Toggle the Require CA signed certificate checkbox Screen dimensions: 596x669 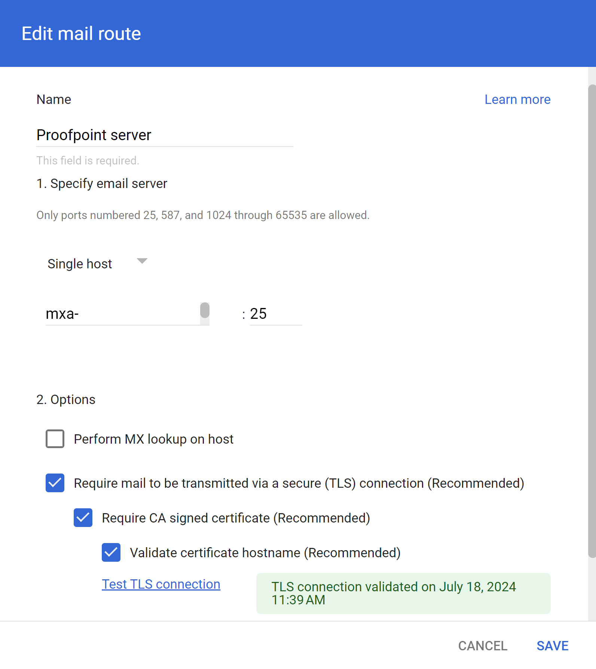(x=83, y=518)
